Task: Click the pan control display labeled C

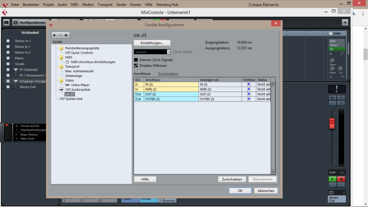Action: (x=337, y=89)
